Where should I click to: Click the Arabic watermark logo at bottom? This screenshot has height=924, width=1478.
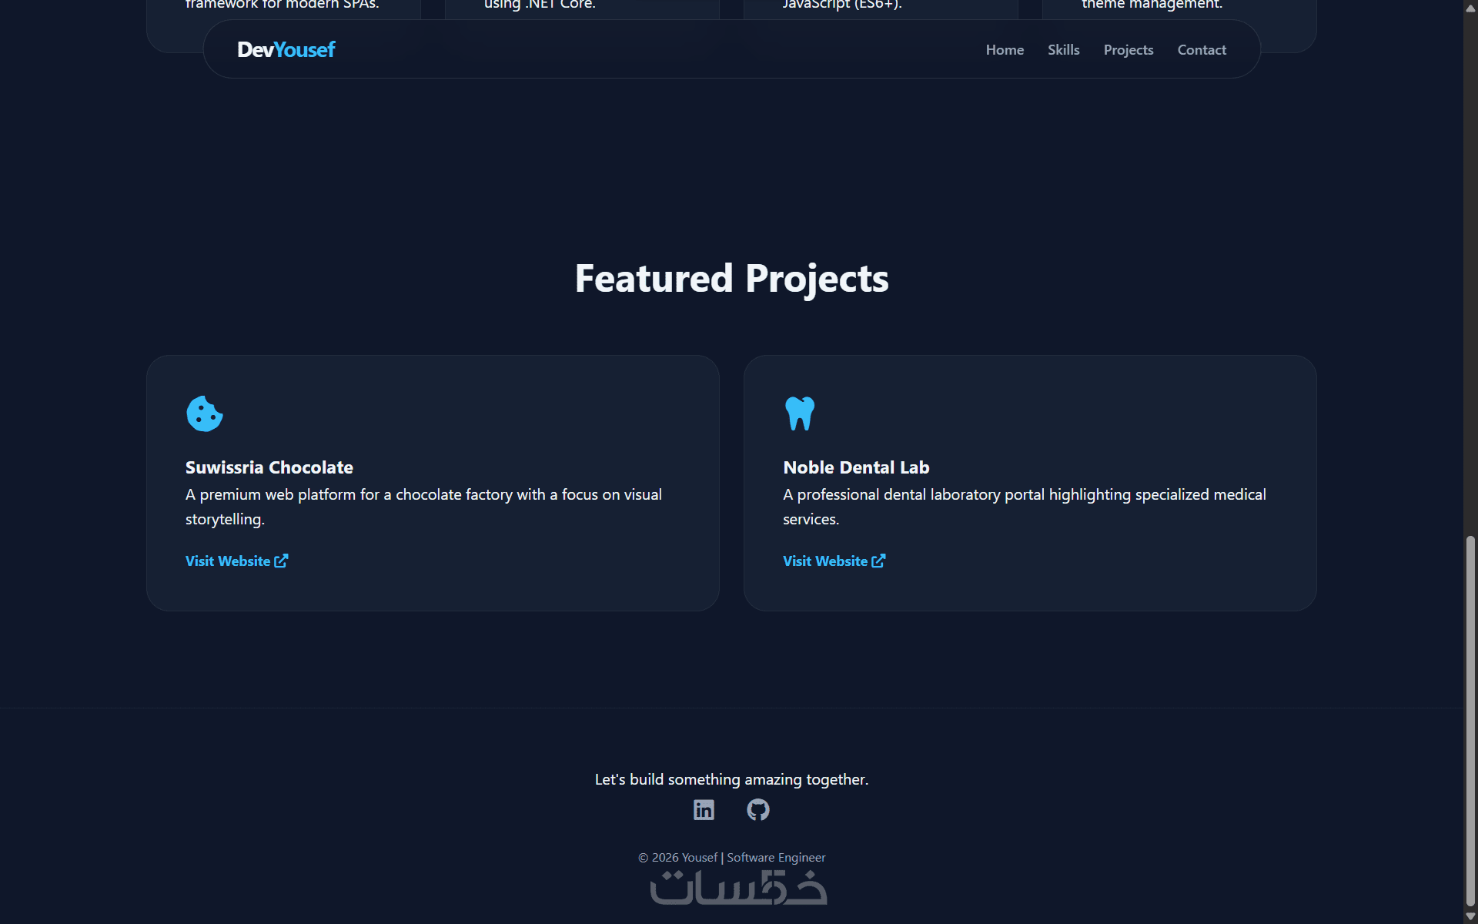tap(738, 888)
